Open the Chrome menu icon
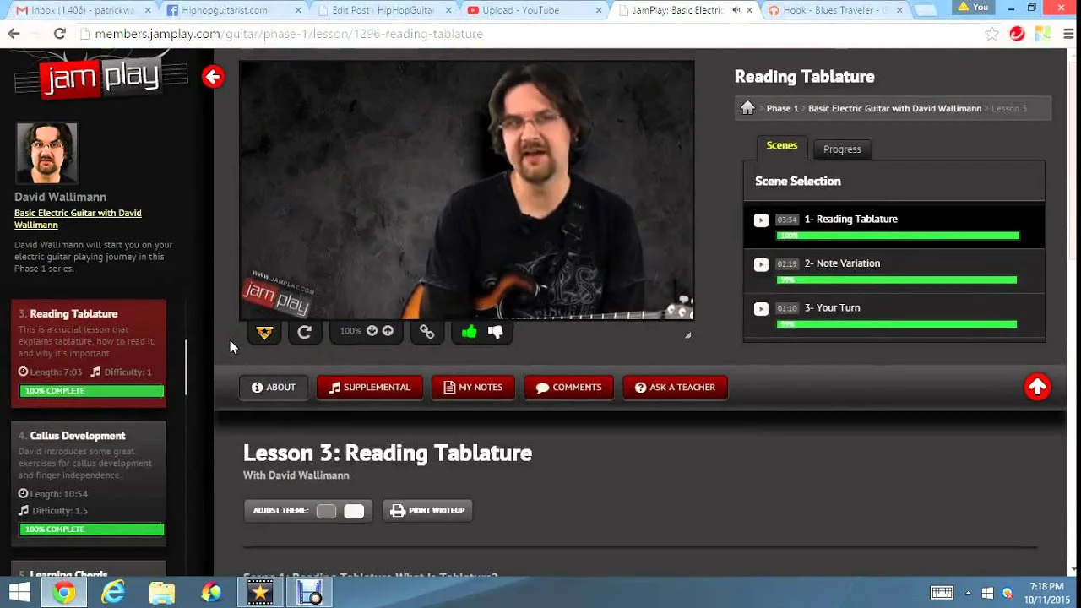1081x608 pixels. coord(1068,34)
